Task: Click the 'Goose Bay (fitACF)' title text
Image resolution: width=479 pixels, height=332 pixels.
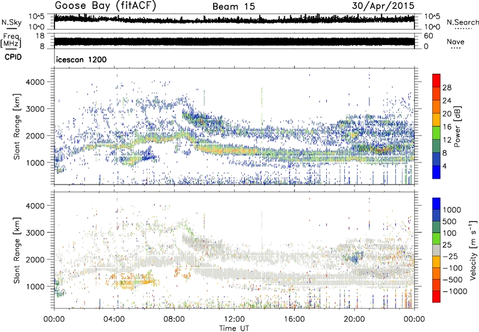Action: click(105, 6)
